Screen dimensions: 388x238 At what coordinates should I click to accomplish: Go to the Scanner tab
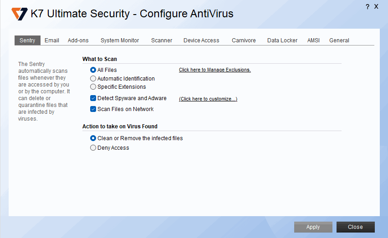[x=162, y=41]
